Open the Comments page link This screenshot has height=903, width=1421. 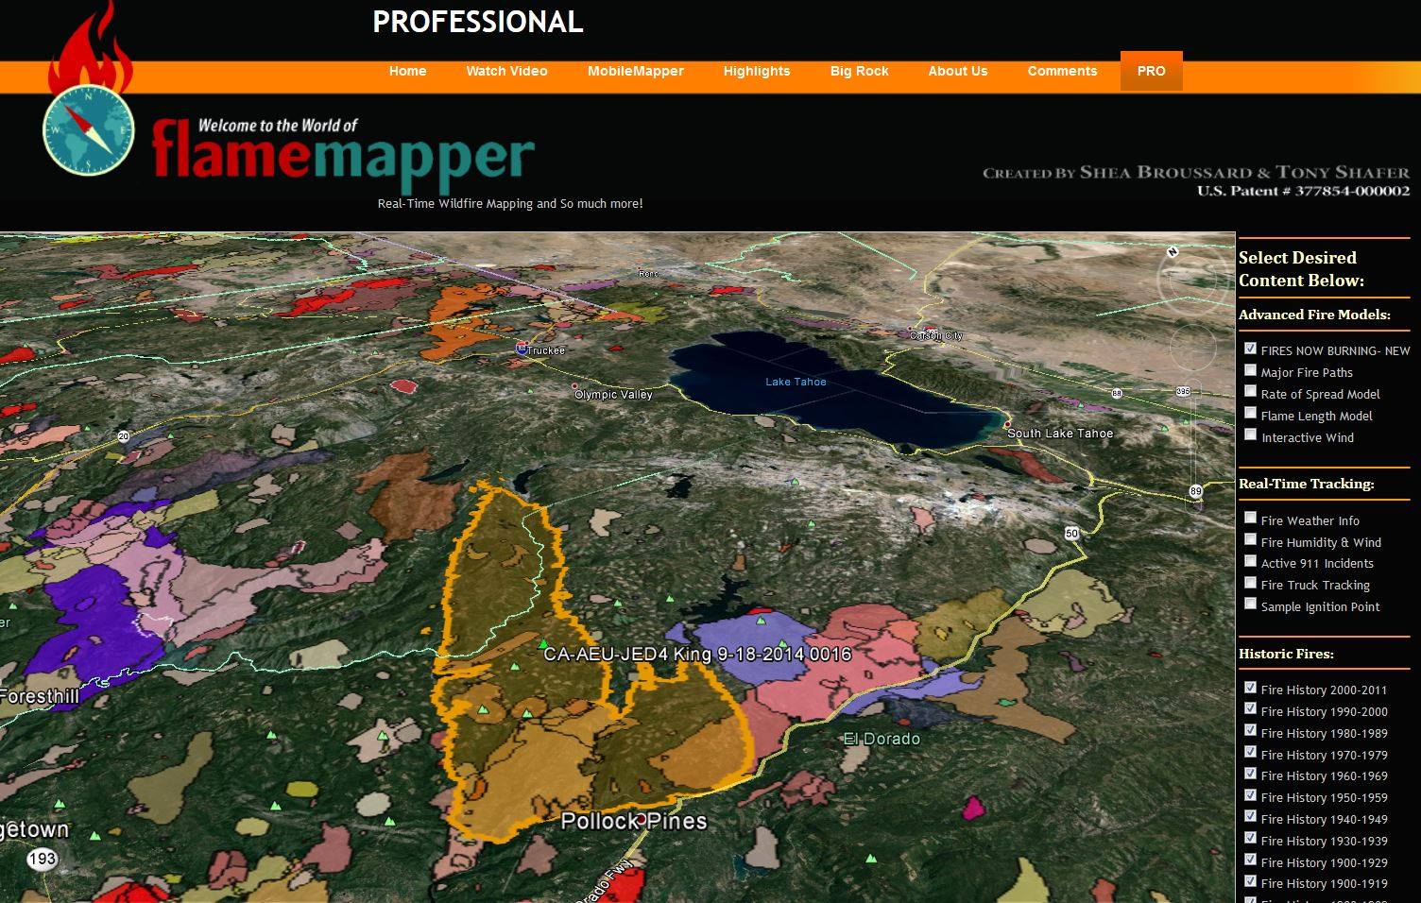coord(1062,71)
